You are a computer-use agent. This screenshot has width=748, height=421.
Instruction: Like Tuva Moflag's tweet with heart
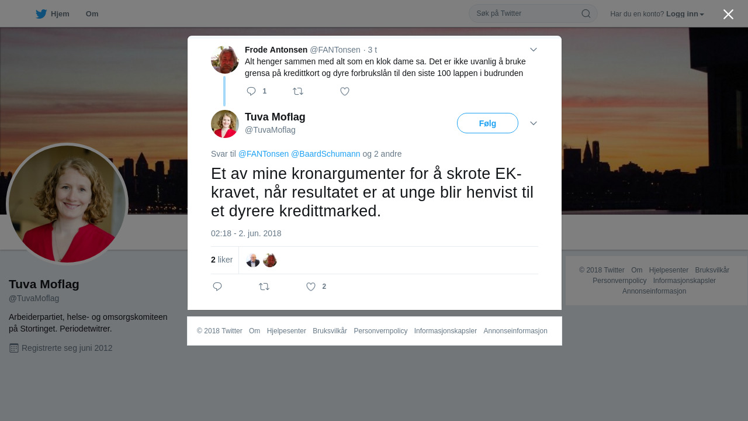pyautogui.click(x=311, y=287)
